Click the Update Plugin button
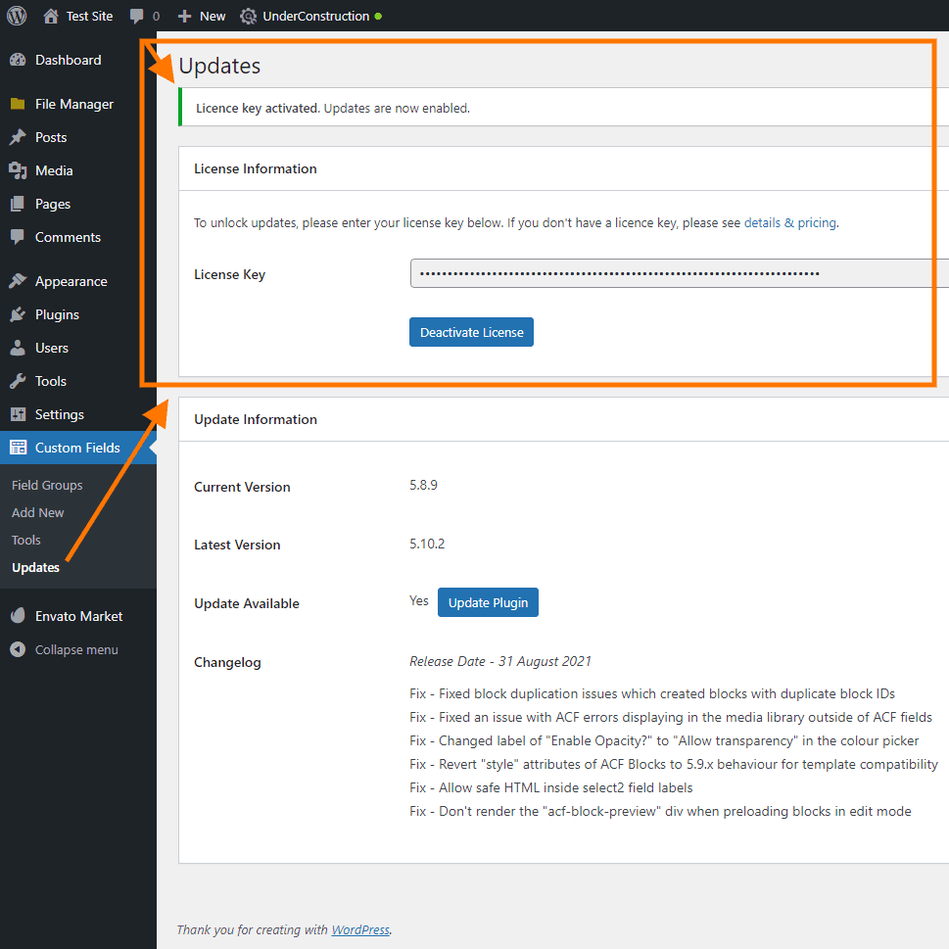Viewport: 949px width, 949px height. pyautogui.click(x=488, y=603)
